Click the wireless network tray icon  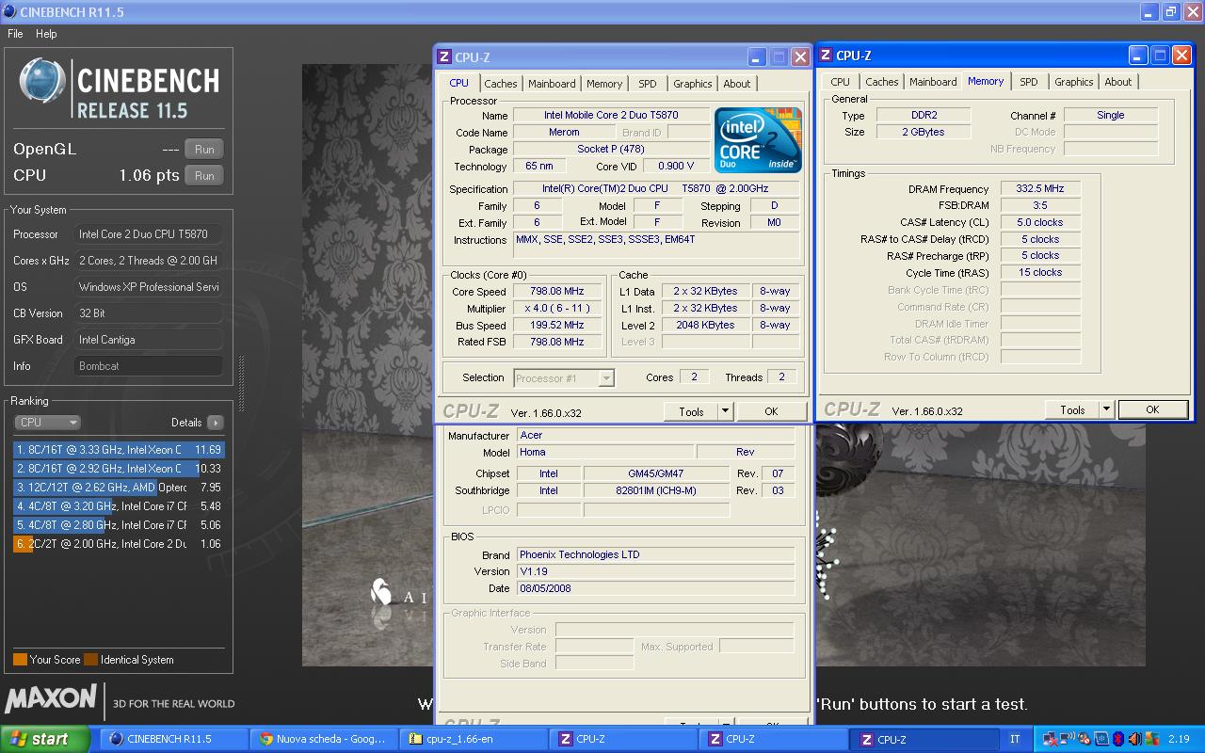tap(1067, 739)
